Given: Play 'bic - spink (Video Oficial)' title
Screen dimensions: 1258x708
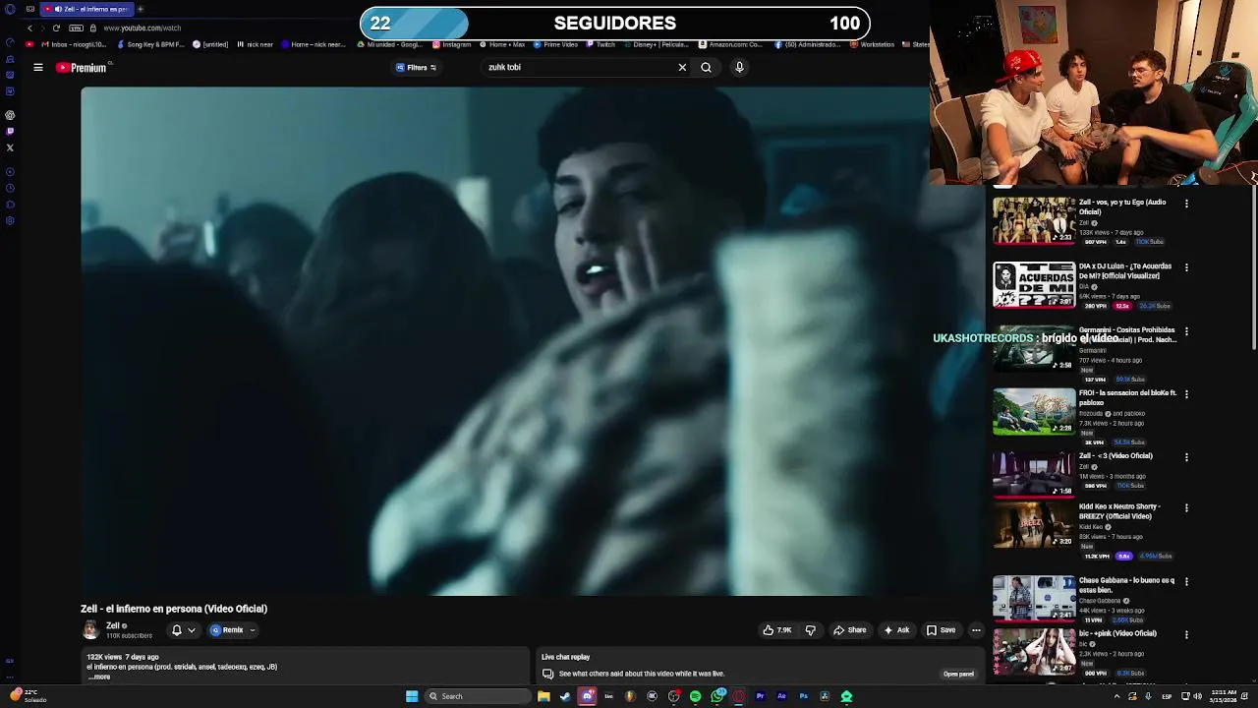Looking at the screenshot, I should (1117, 633).
